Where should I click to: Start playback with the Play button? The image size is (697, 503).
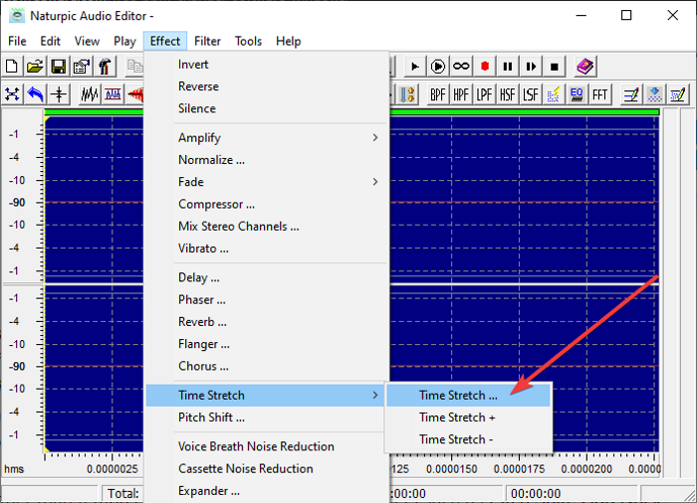pyautogui.click(x=415, y=67)
